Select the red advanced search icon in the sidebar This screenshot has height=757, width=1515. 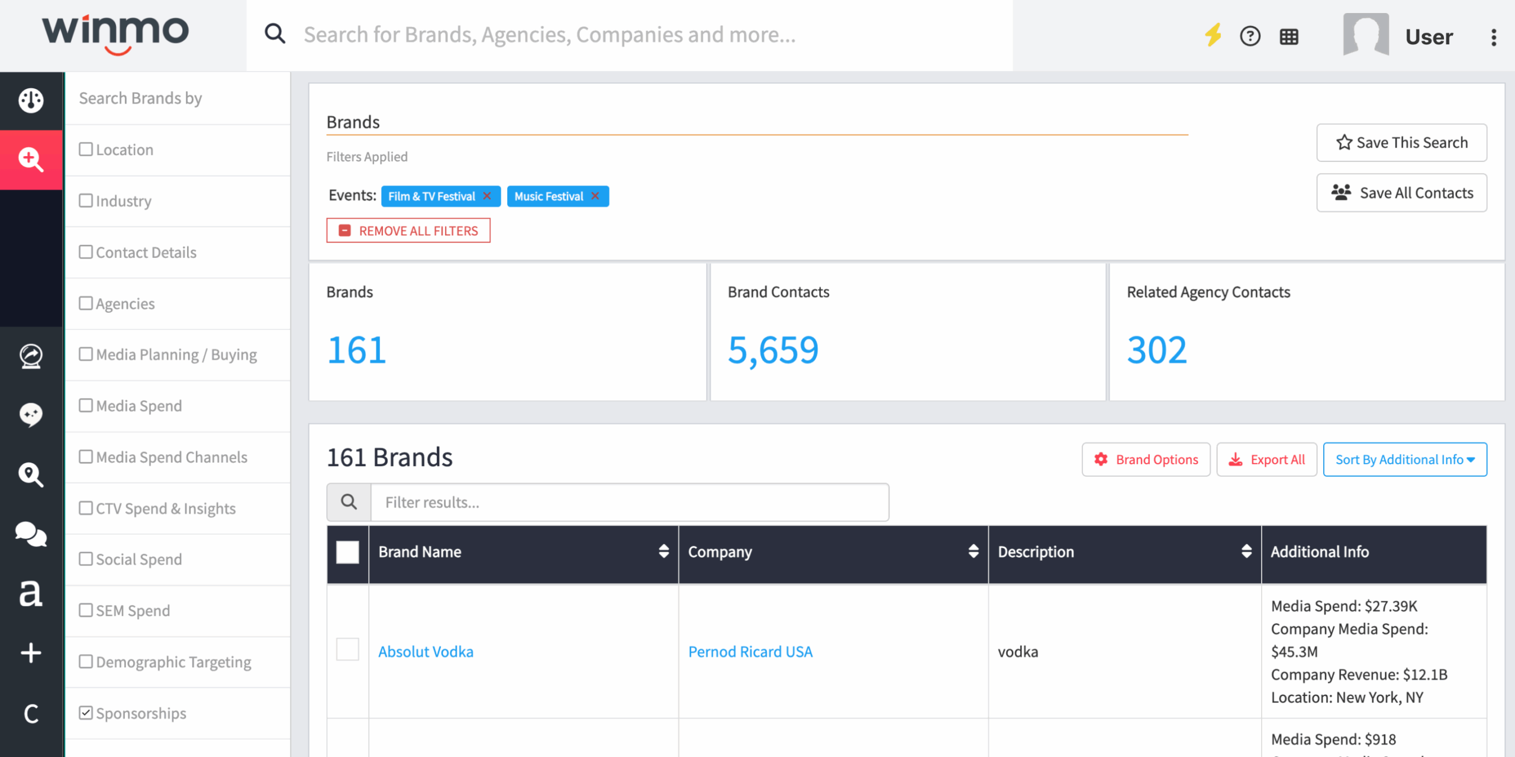click(x=31, y=160)
